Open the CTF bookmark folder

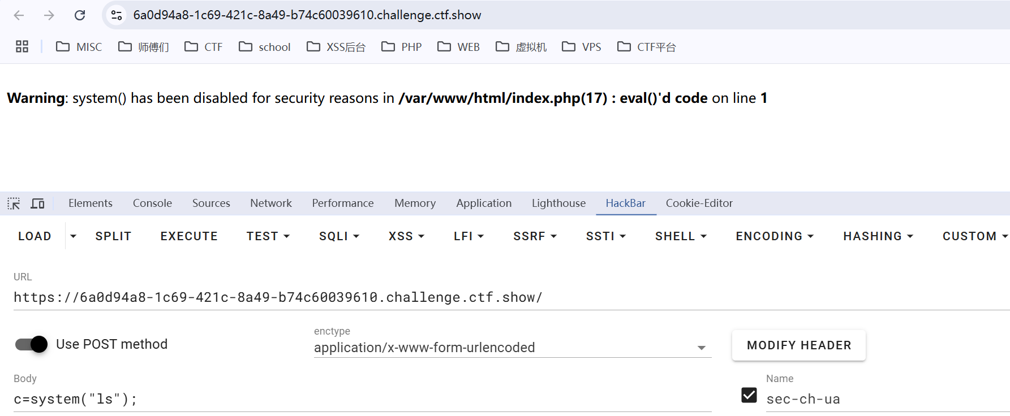click(204, 47)
